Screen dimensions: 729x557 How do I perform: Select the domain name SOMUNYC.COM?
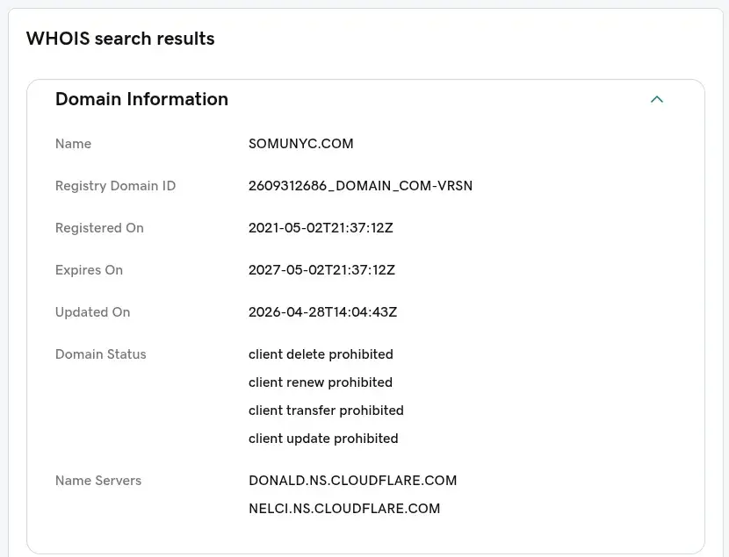(x=300, y=144)
